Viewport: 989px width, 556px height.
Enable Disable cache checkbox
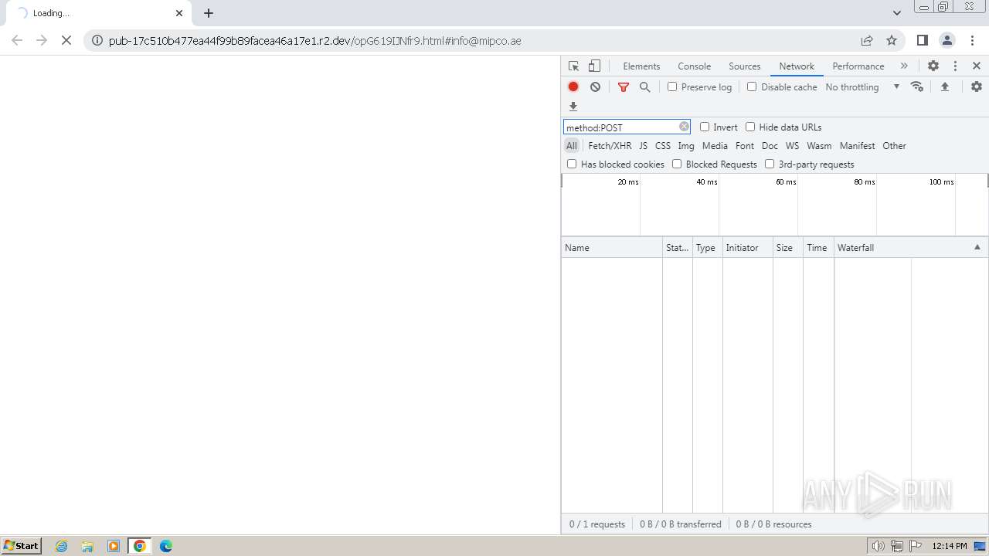click(752, 86)
